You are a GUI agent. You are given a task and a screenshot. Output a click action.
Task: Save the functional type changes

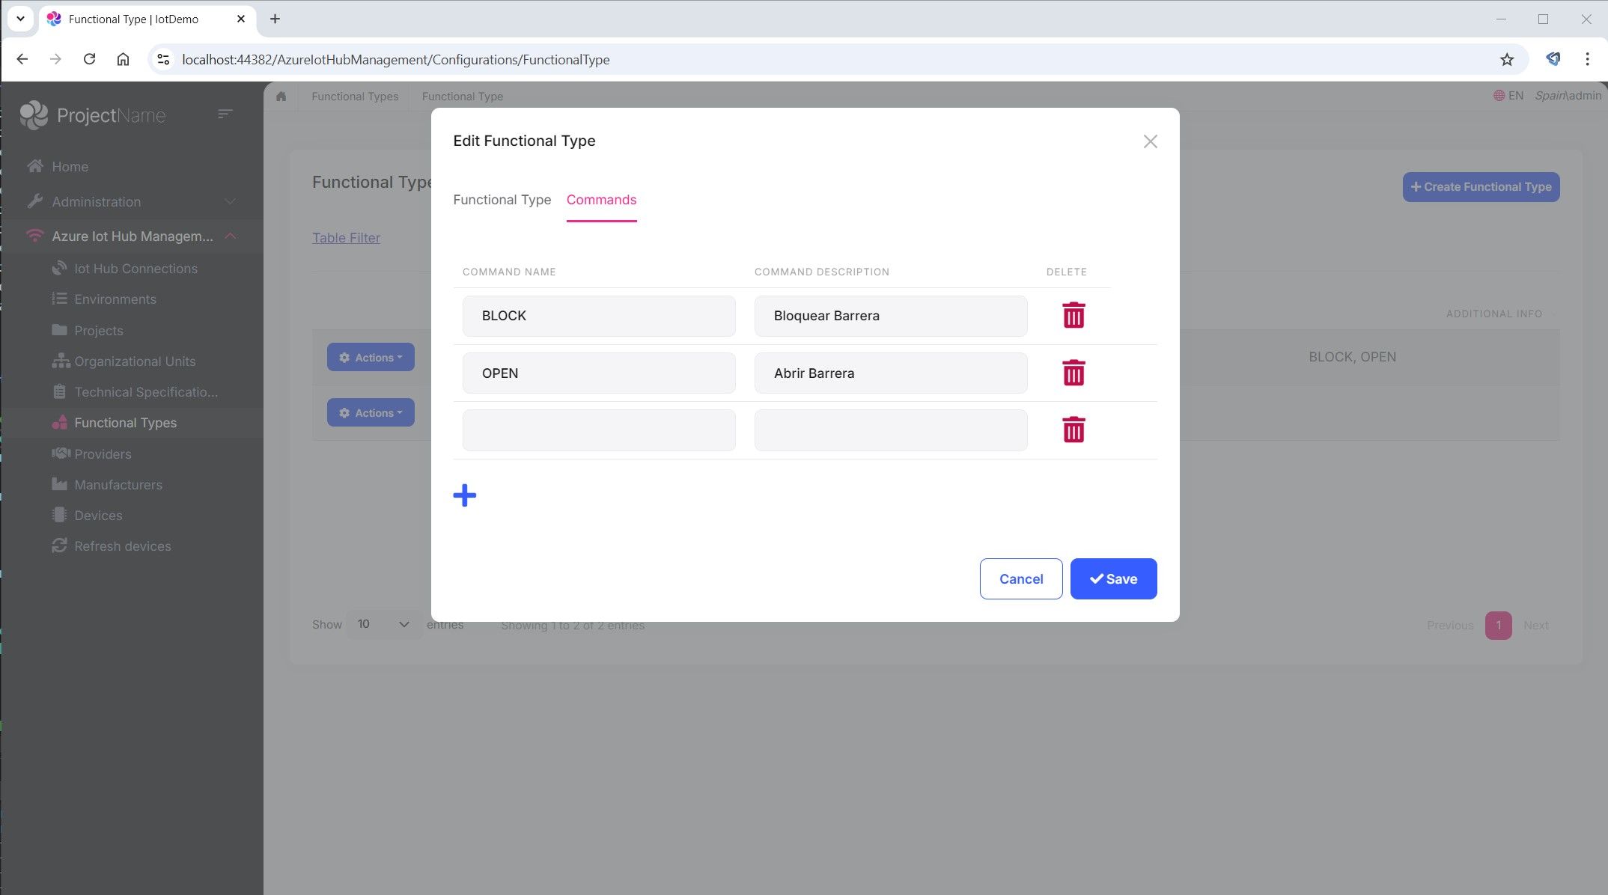[1113, 578]
